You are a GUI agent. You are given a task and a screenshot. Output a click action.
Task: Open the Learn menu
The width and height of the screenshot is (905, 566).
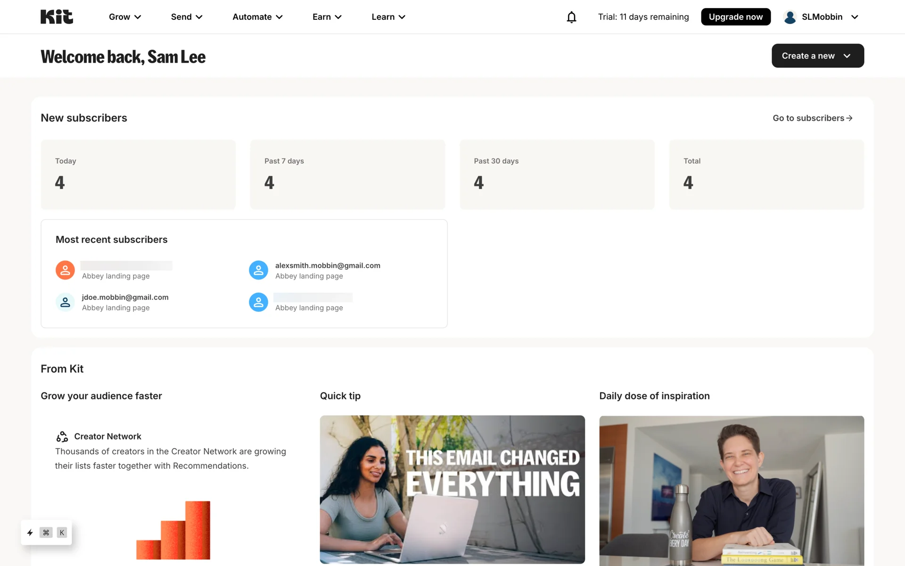click(x=388, y=17)
